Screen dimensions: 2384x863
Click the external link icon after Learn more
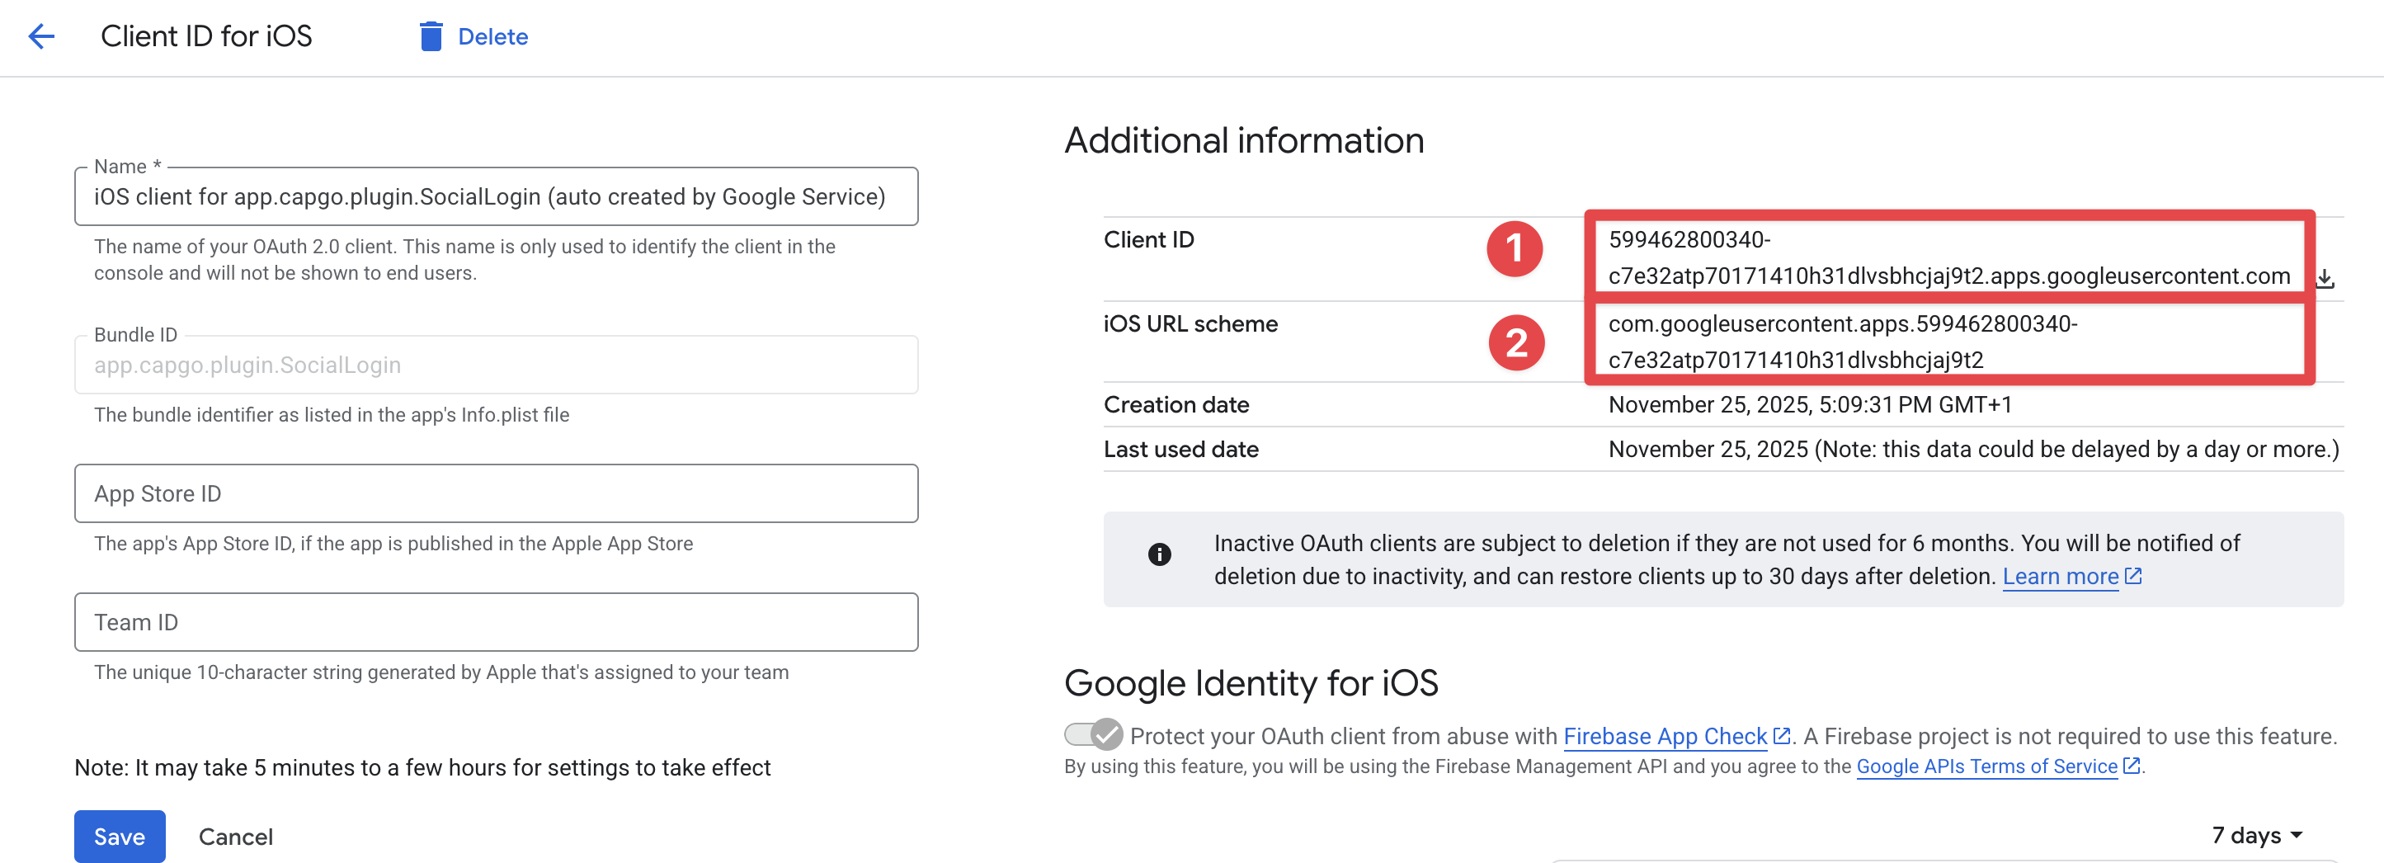[x=2132, y=575]
